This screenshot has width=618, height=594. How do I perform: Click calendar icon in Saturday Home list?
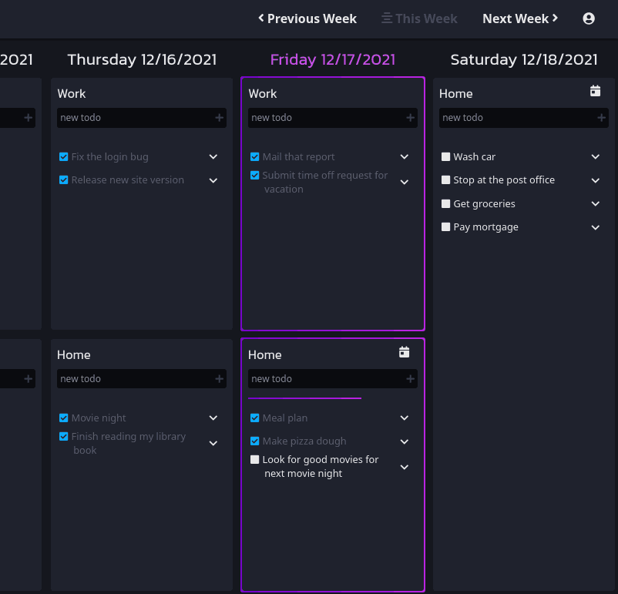pyautogui.click(x=595, y=92)
